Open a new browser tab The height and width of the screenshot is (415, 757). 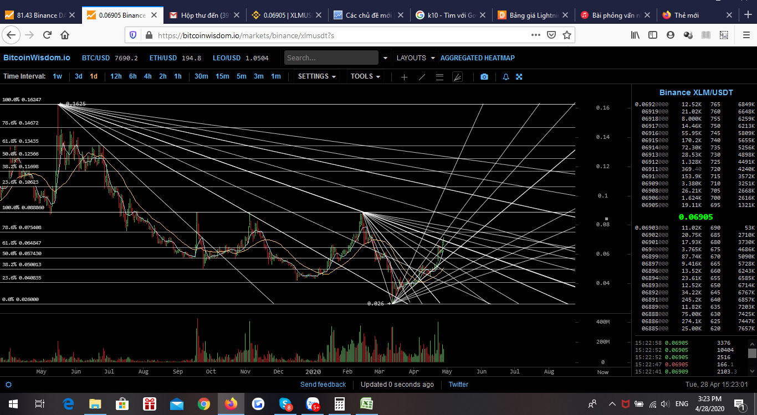point(748,15)
